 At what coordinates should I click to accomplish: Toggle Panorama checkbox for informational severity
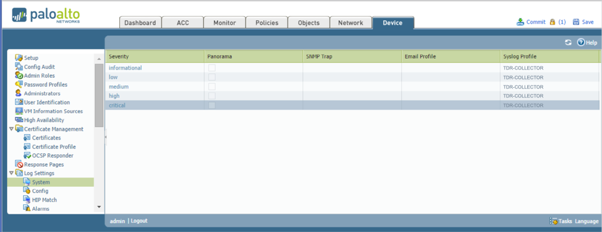[212, 68]
